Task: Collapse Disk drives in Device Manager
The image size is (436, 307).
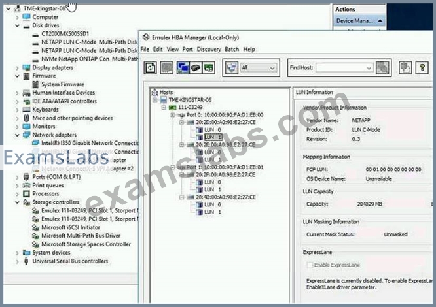Action: 17,25
